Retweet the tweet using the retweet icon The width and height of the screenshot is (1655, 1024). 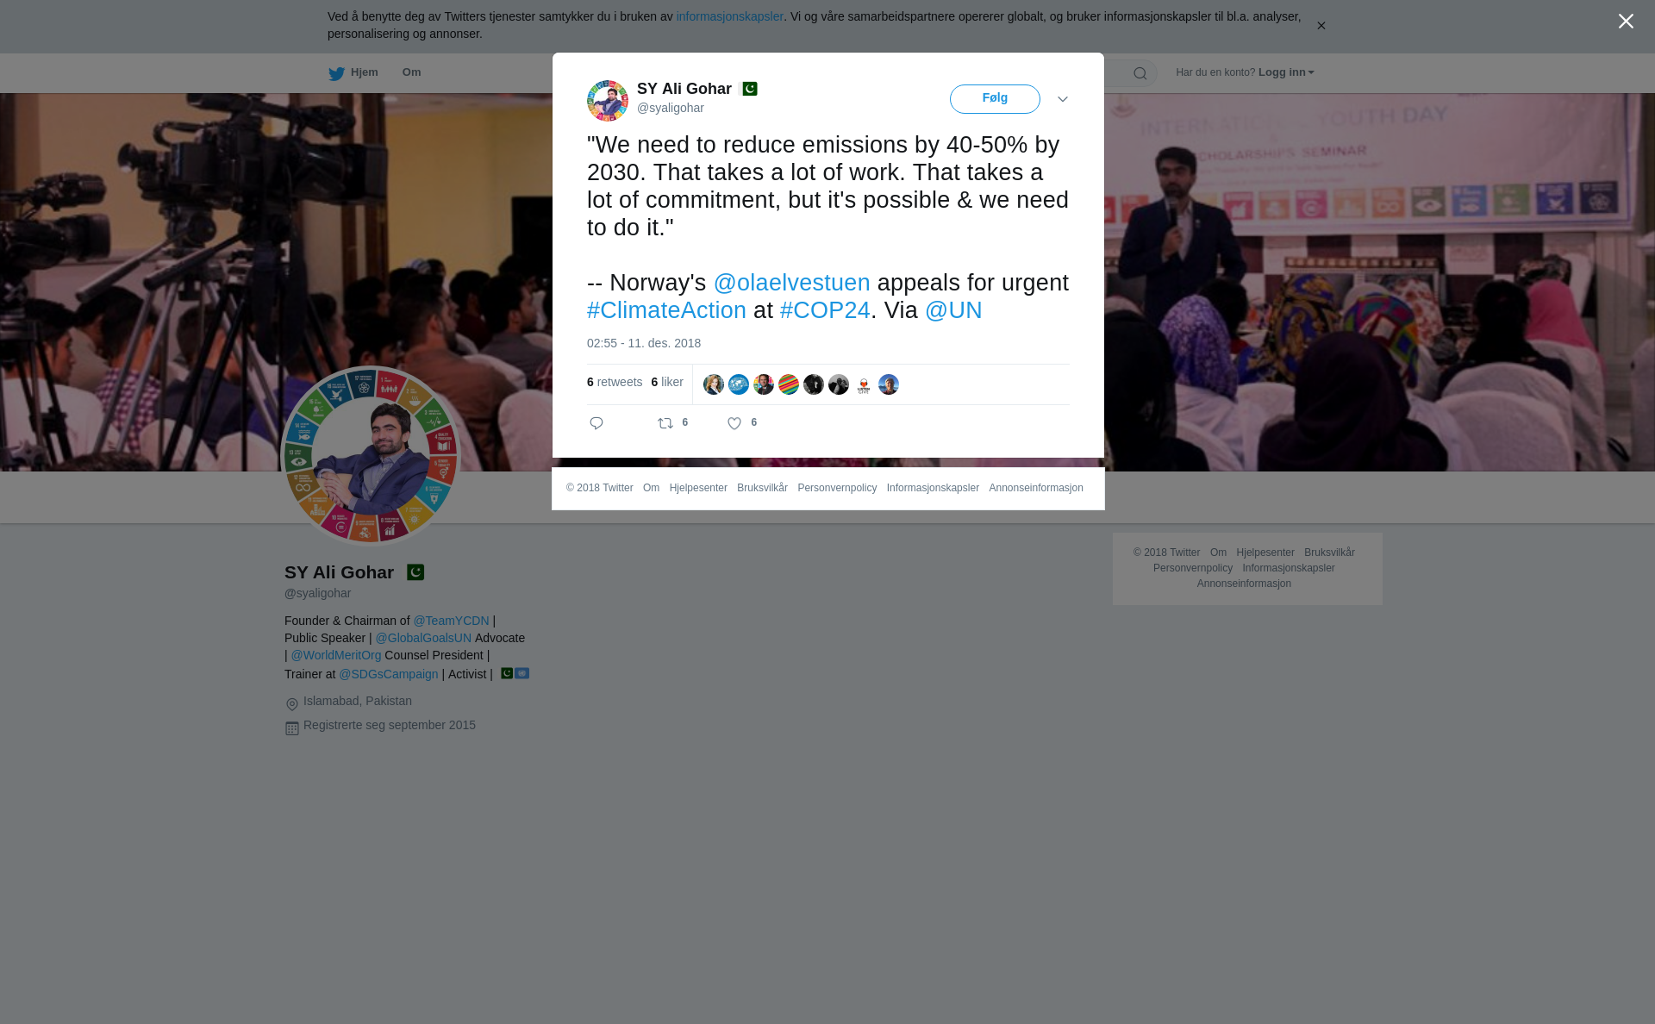(x=665, y=423)
